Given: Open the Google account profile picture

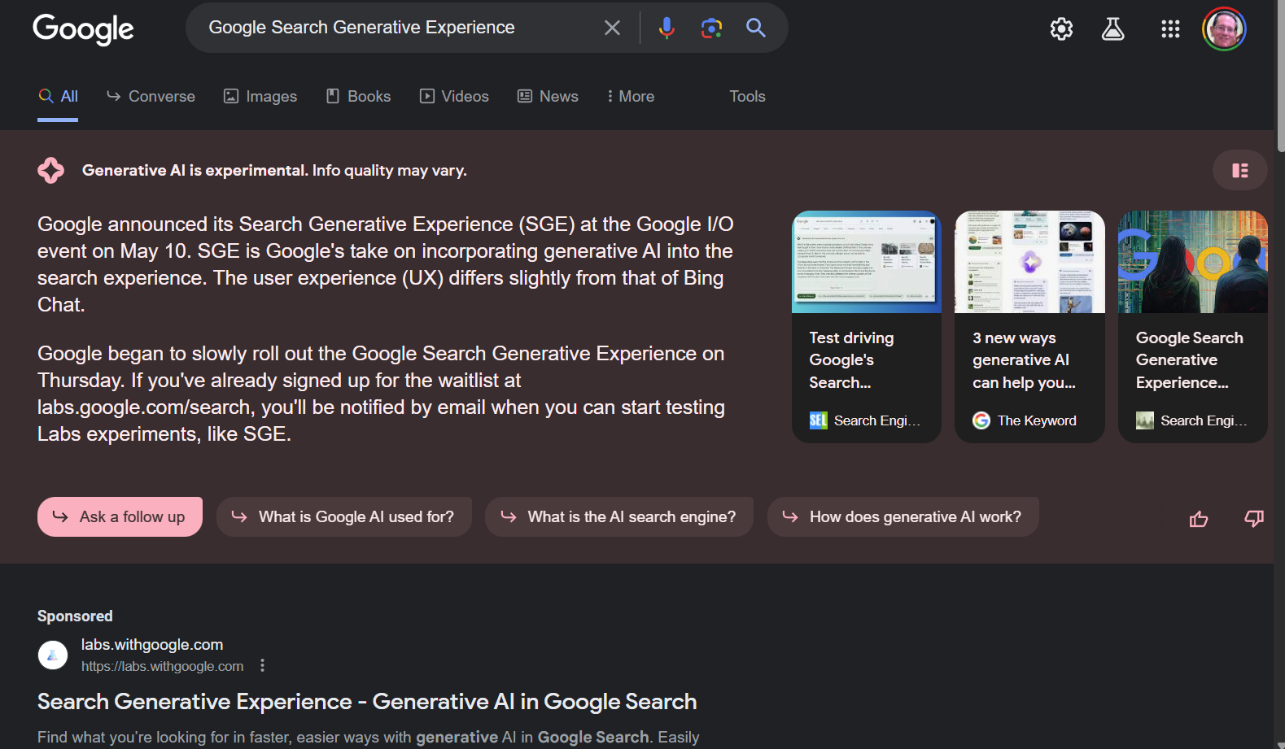Looking at the screenshot, I should click(1224, 29).
